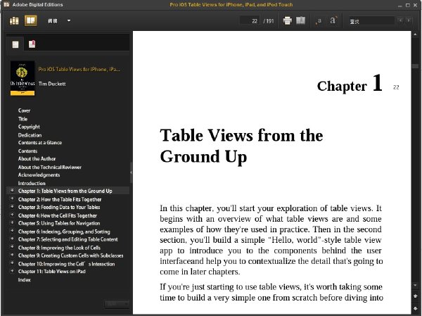Increase text size with large a
Image resolution: width=422 pixels, height=316 pixels.
(333, 20)
